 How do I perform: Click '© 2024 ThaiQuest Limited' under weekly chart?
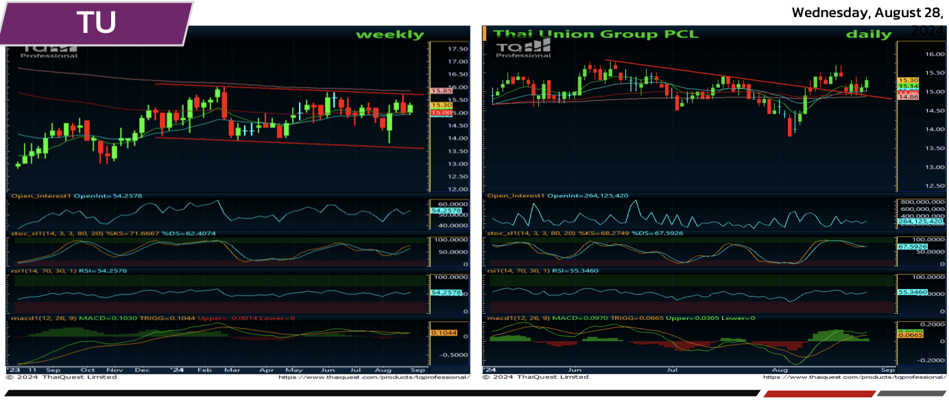point(61,377)
